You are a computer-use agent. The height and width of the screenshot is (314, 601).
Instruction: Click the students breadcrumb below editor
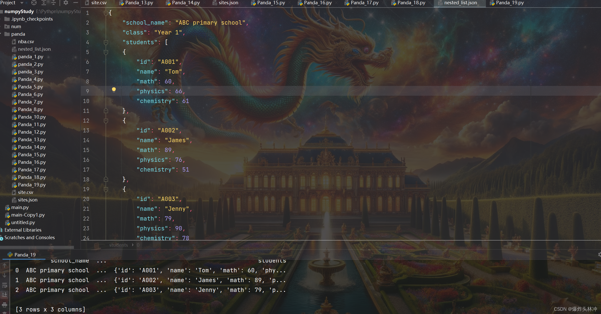118,245
